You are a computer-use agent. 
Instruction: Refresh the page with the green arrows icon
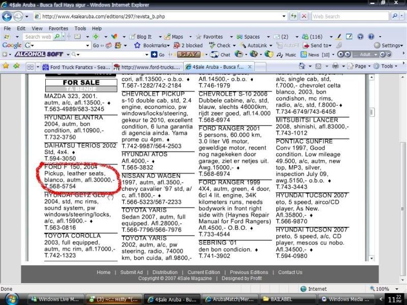(294, 16)
